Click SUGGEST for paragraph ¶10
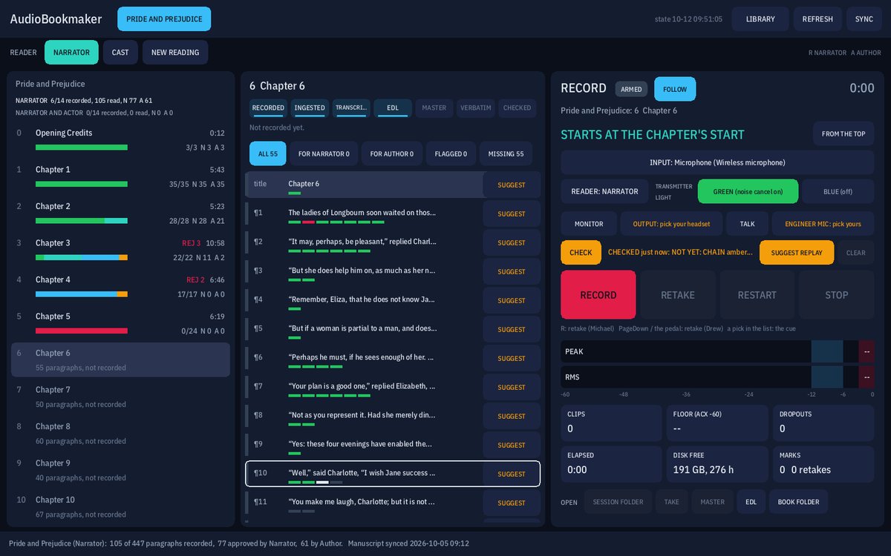891x556 pixels. pos(511,474)
